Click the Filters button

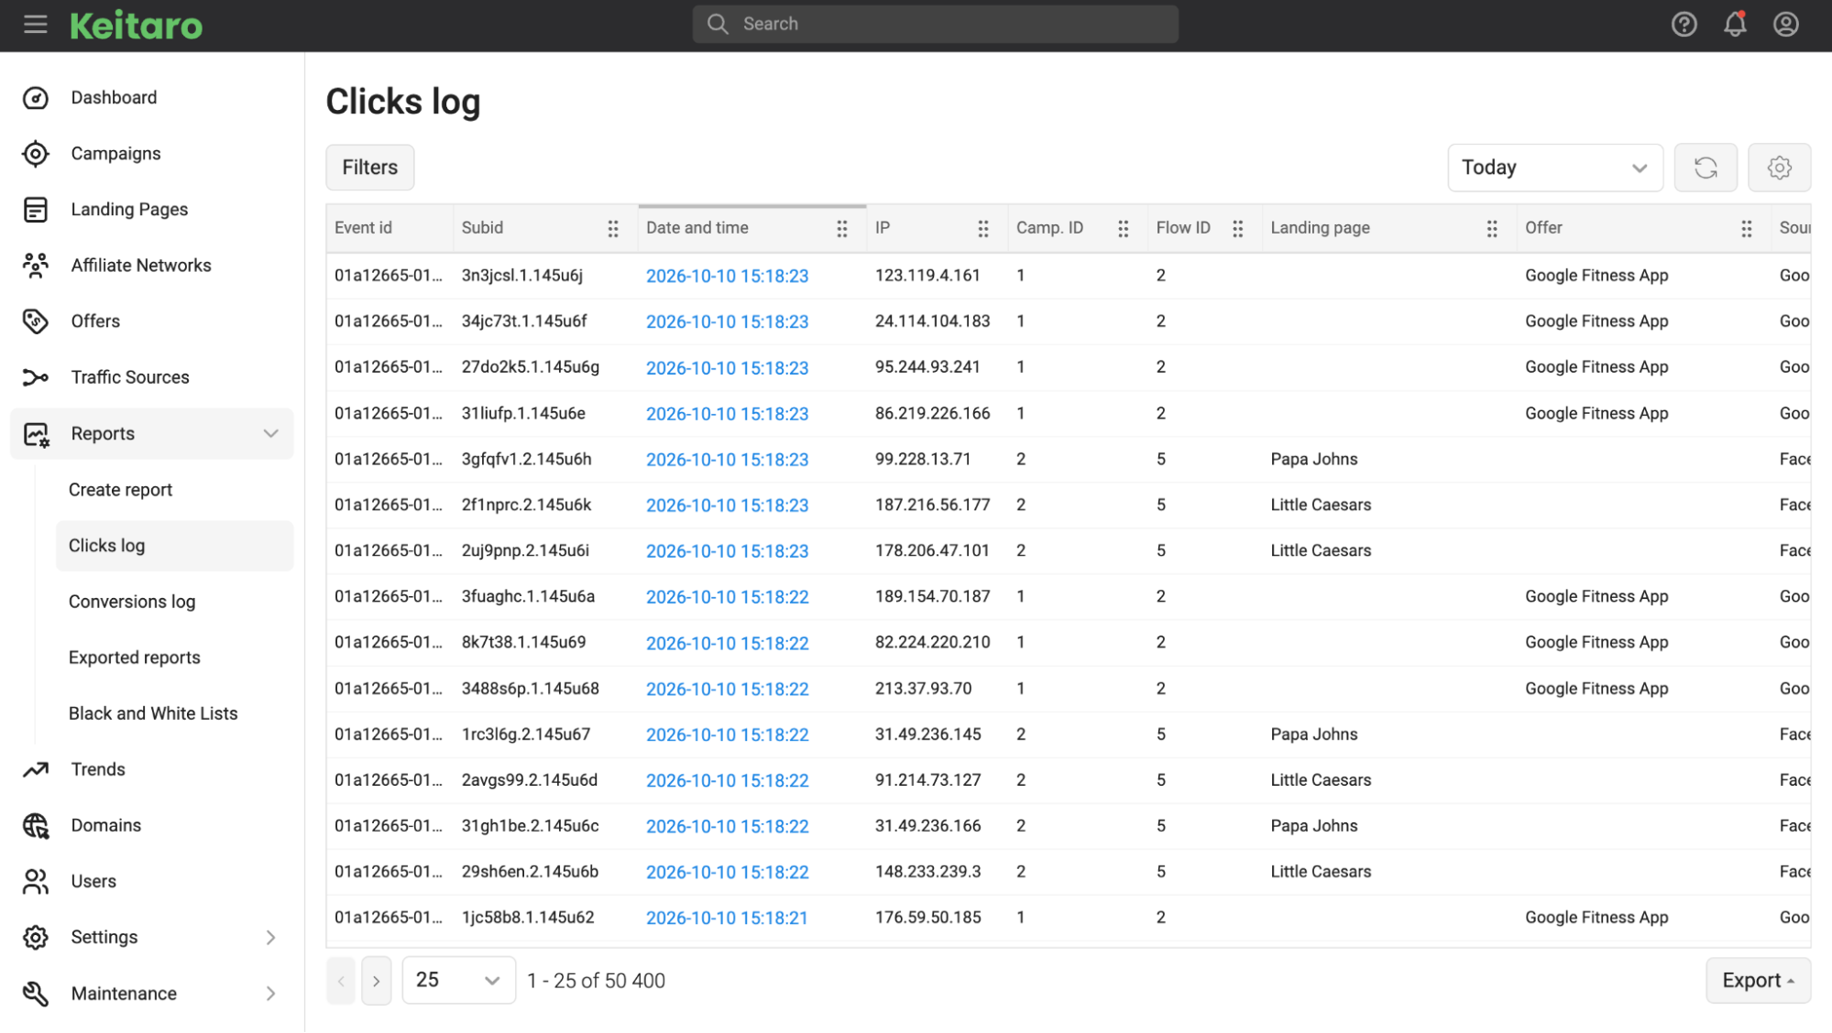coord(370,168)
